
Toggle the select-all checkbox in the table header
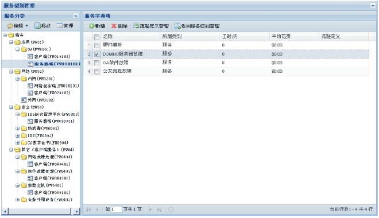[96, 37]
